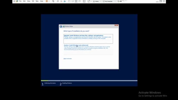Click the pin icon at toolbar start

point(14,1)
